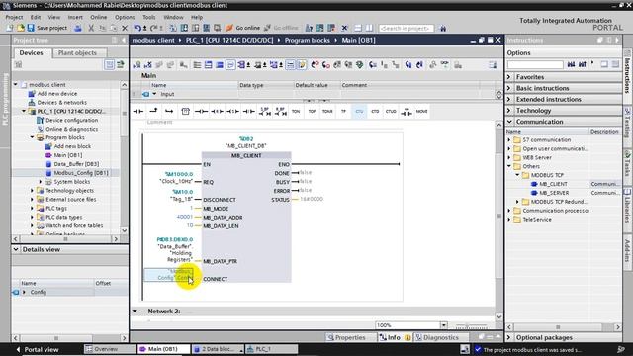Open Data_Buffer [DB3] block
The height and width of the screenshot is (356, 633).
[76, 164]
